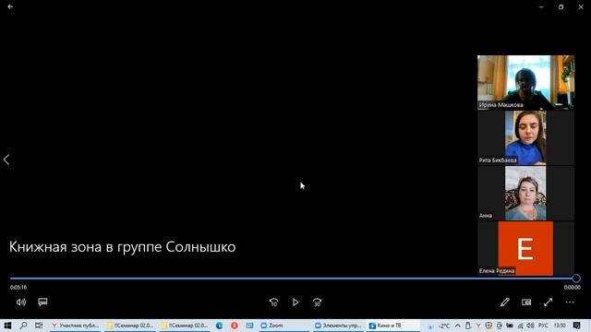Image resolution: width=591 pixels, height=332 pixels.
Task: Open the subtitles and captions menu
Action: [x=42, y=302]
